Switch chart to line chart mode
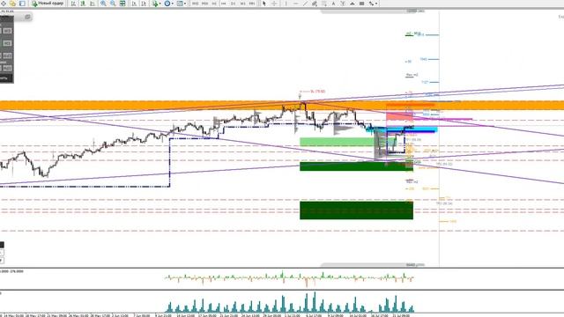 93,4
